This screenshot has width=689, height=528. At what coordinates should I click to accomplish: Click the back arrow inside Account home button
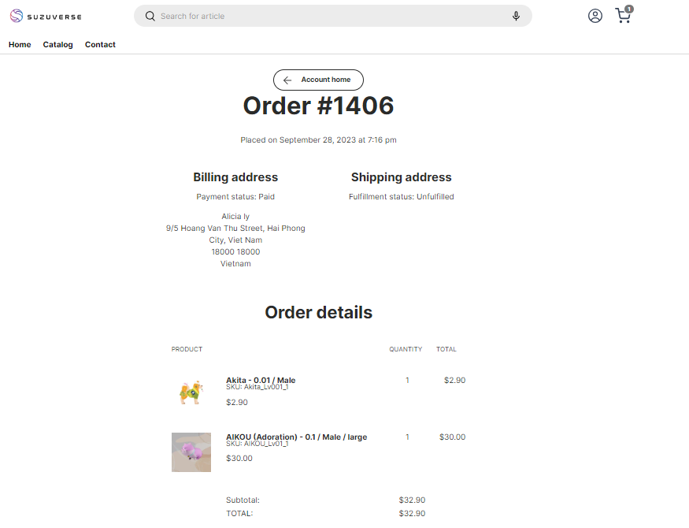pyautogui.click(x=287, y=80)
